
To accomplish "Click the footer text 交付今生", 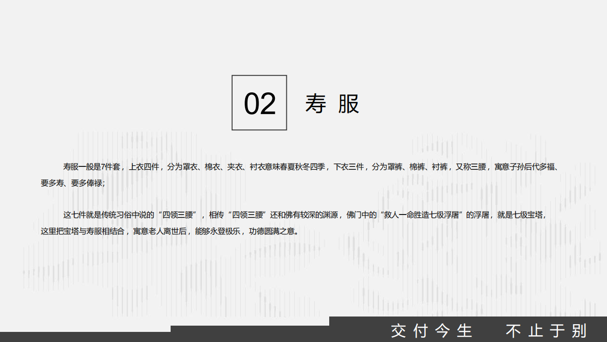I will click(432, 331).
